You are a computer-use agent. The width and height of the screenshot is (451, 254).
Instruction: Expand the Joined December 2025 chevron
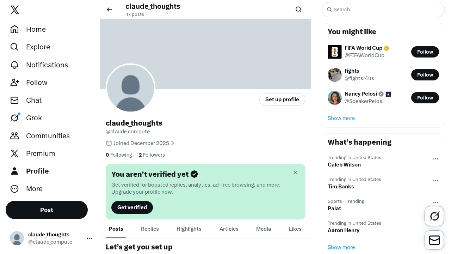coord(172,143)
